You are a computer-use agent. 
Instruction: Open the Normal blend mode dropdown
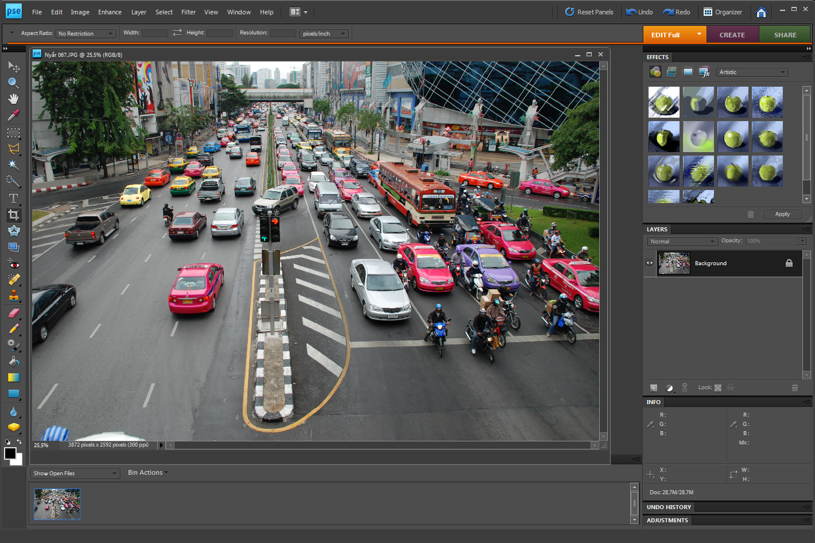682,241
